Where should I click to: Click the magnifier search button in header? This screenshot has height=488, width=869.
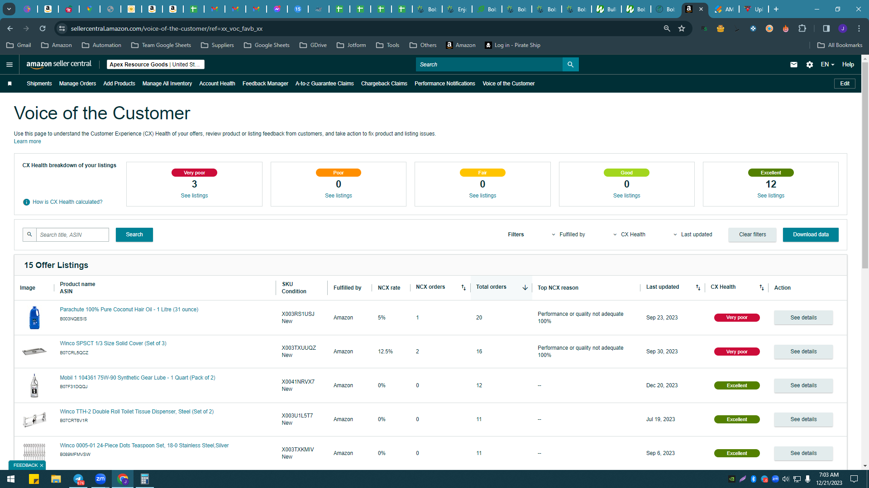[x=570, y=65]
